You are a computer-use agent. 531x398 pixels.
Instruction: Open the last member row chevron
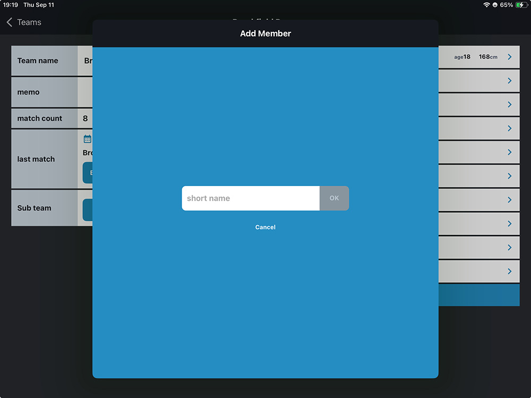509,271
